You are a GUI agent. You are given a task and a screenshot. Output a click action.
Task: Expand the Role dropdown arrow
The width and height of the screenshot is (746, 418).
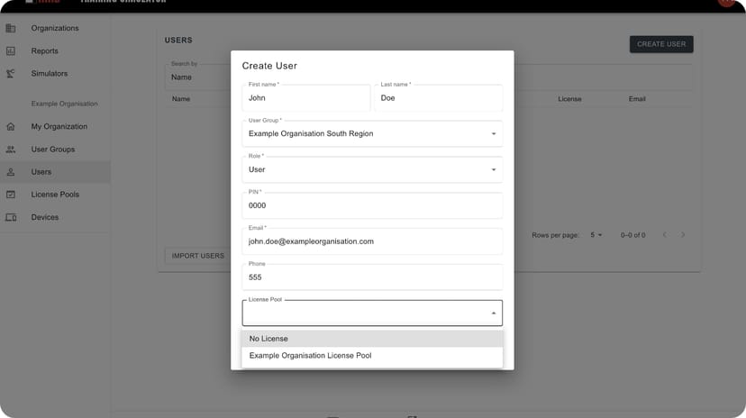coord(494,169)
